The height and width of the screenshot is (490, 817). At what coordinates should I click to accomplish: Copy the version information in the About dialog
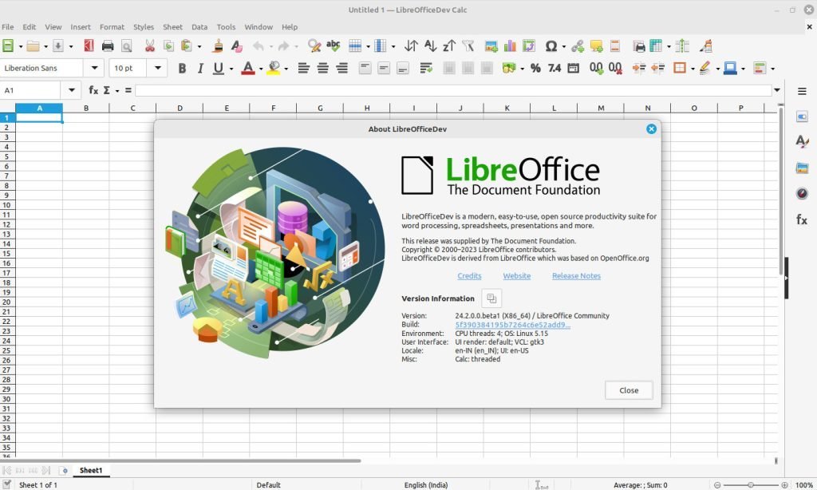pyautogui.click(x=491, y=298)
